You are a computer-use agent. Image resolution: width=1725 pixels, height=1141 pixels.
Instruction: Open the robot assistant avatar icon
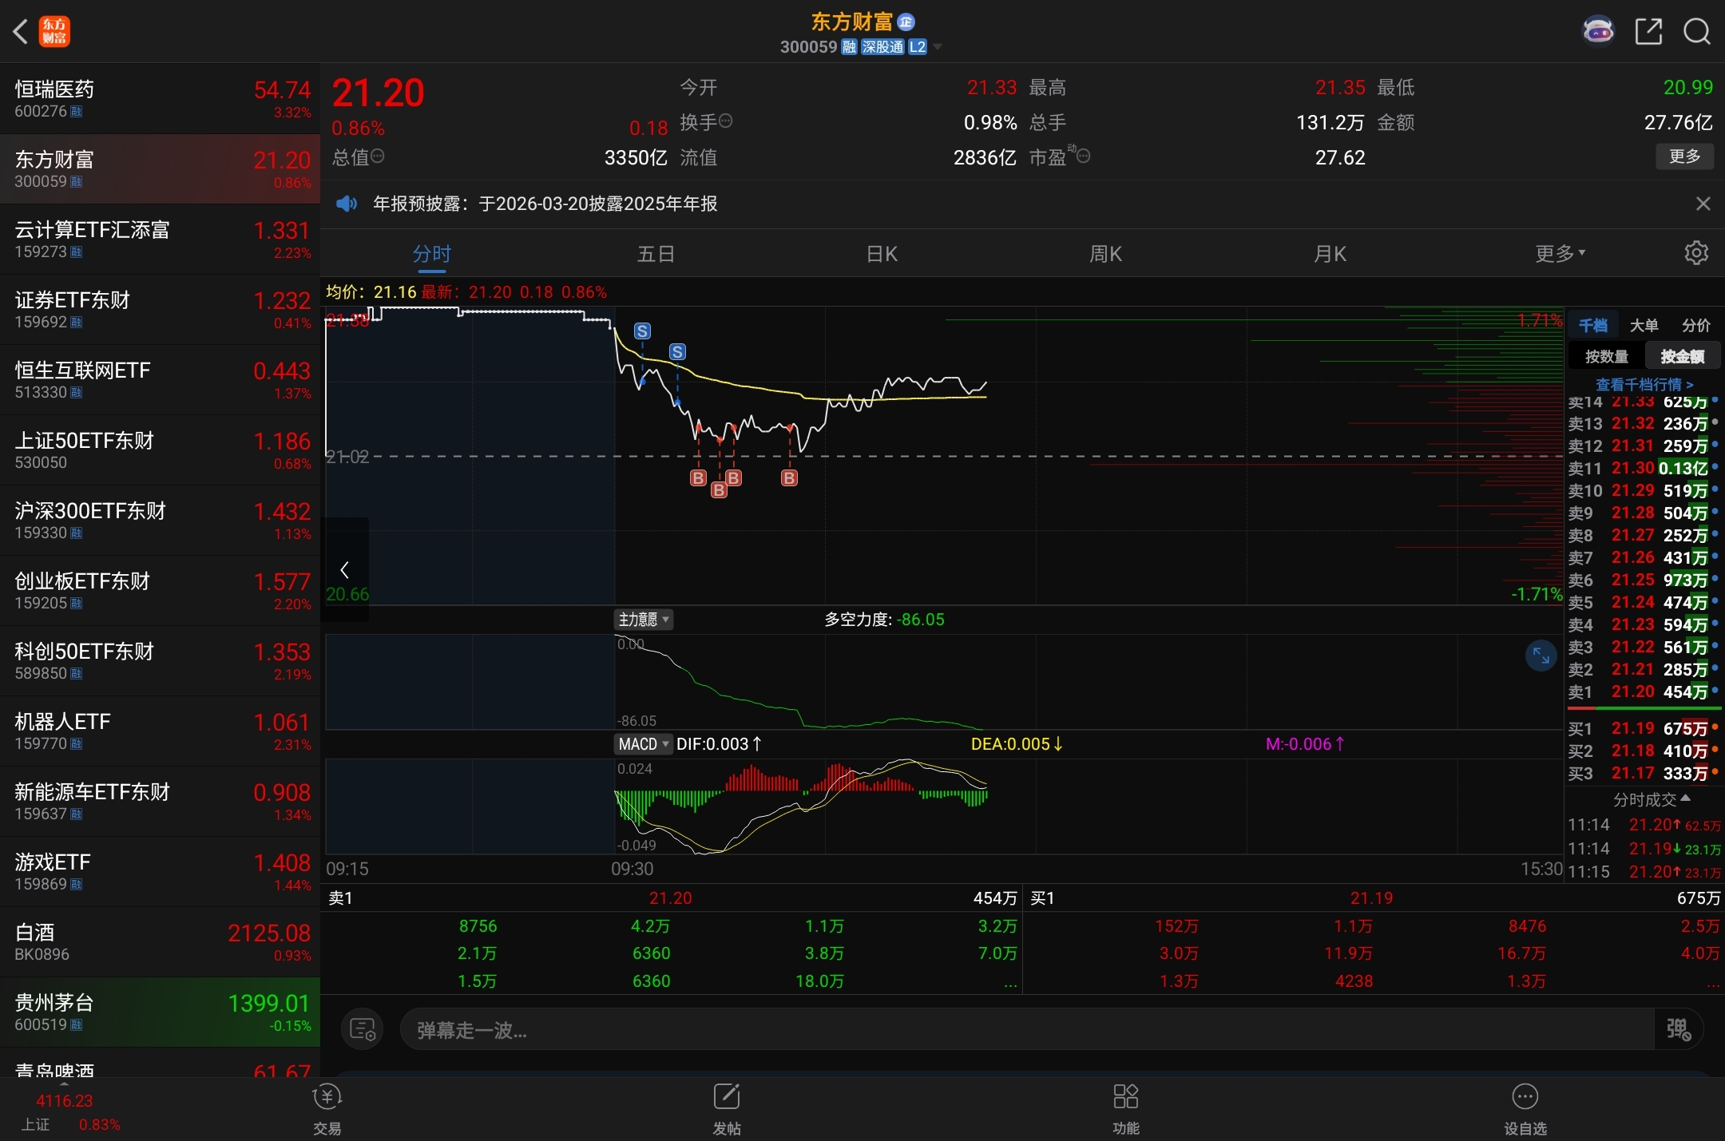pyautogui.click(x=1598, y=32)
